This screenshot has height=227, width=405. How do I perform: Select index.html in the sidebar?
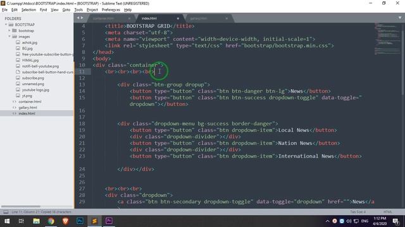coord(27,113)
